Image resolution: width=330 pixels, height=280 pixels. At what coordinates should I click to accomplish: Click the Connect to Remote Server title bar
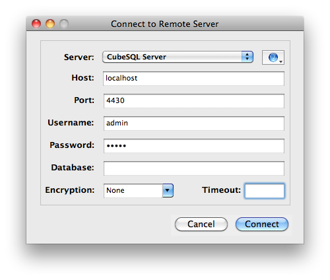tap(165, 24)
